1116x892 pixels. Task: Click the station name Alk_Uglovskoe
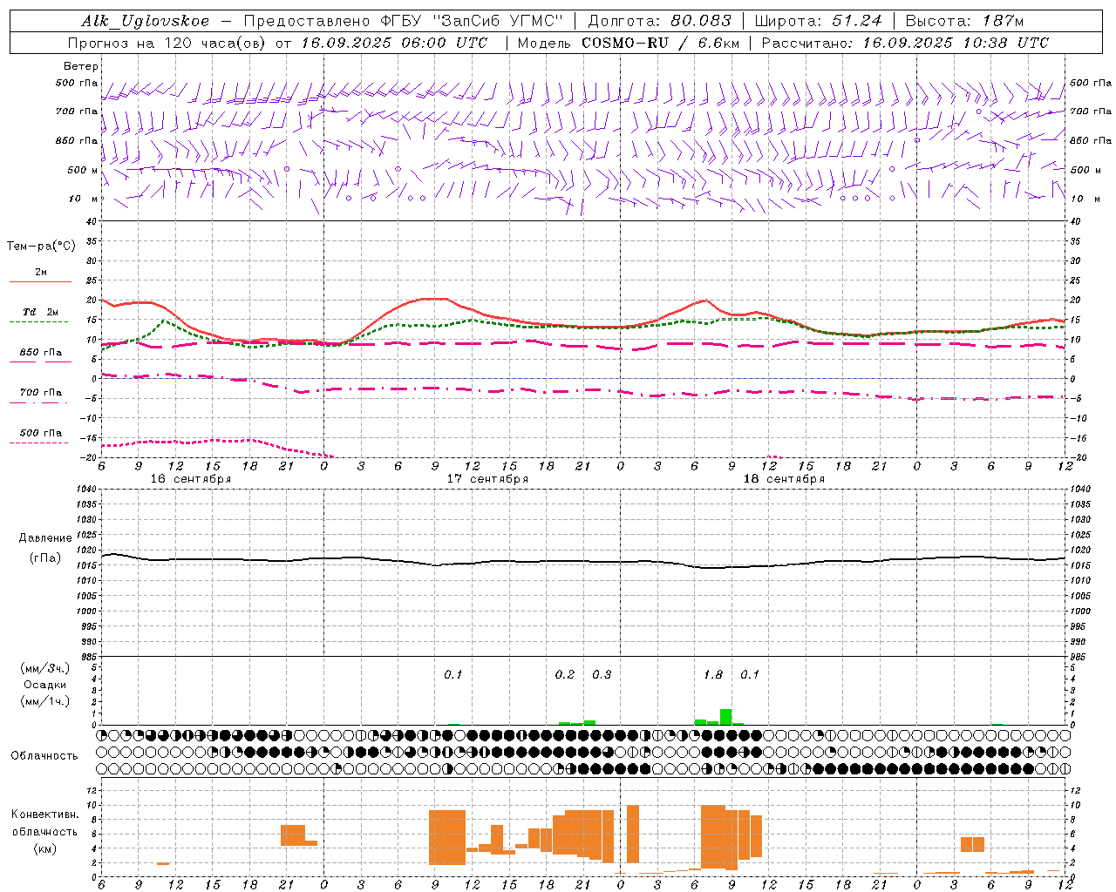pos(146,21)
